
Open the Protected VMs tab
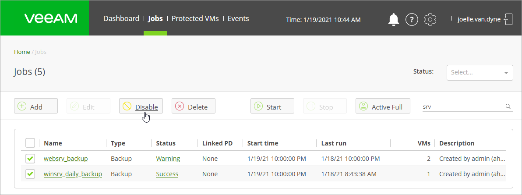[196, 19]
